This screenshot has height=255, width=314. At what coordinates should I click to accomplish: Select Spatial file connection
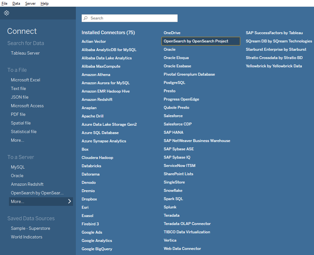[x=21, y=123]
